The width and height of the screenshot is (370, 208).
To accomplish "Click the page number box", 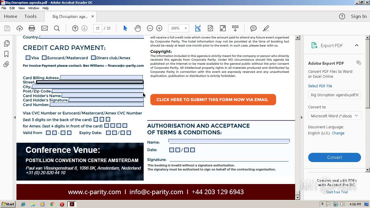I will 97,28.
